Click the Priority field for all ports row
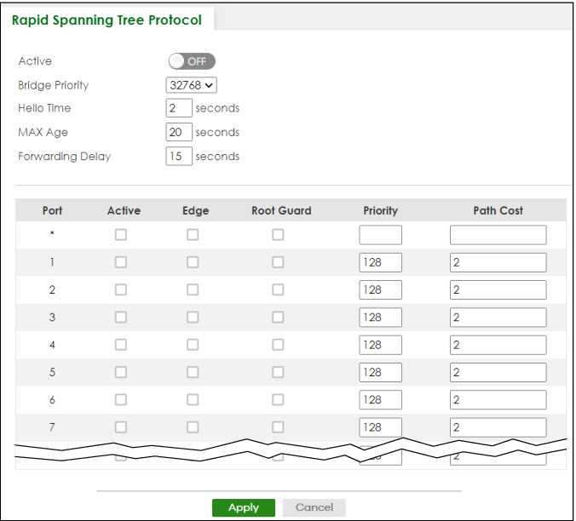576x521 pixels. coord(380,235)
